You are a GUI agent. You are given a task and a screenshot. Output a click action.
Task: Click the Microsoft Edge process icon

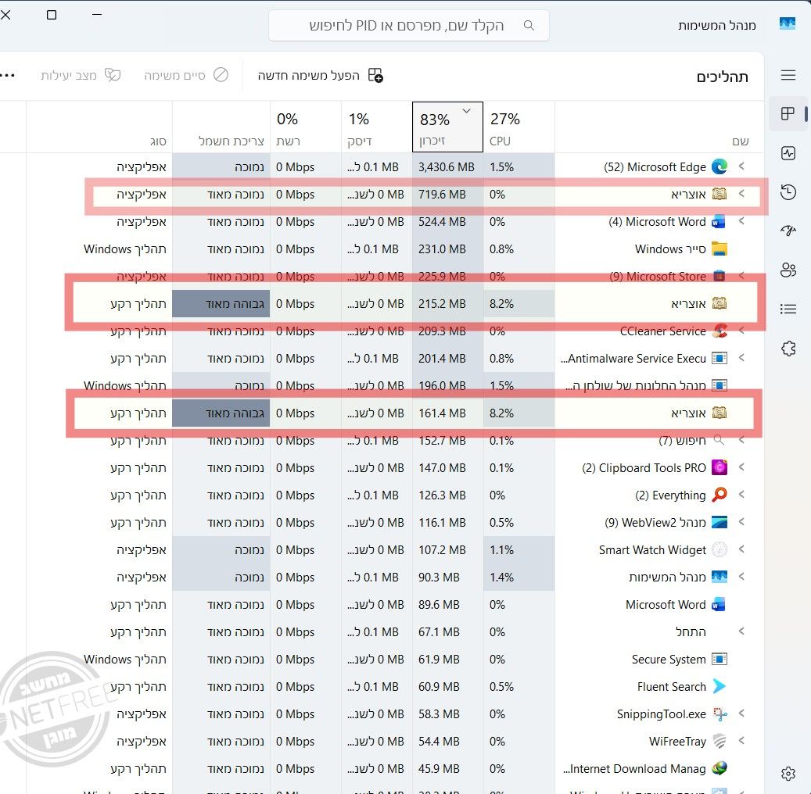pyautogui.click(x=719, y=166)
